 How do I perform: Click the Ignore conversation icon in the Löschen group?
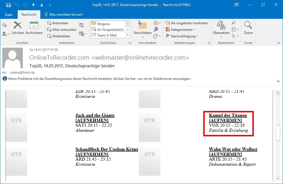coord(5,25)
